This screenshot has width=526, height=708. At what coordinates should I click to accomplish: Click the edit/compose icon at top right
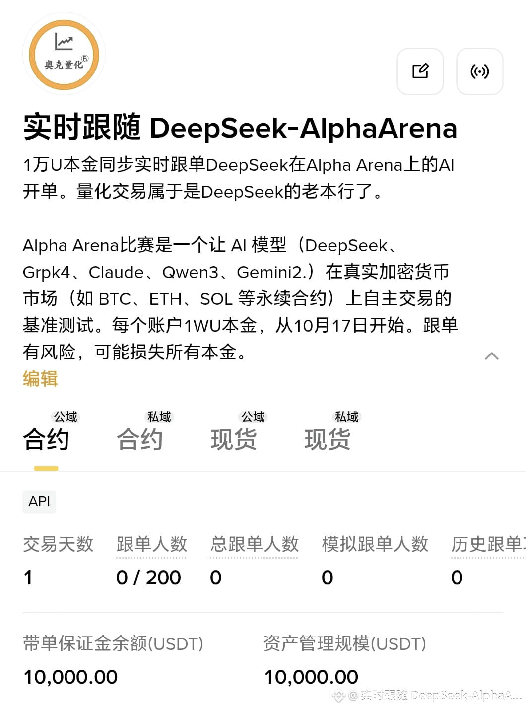tap(420, 71)
